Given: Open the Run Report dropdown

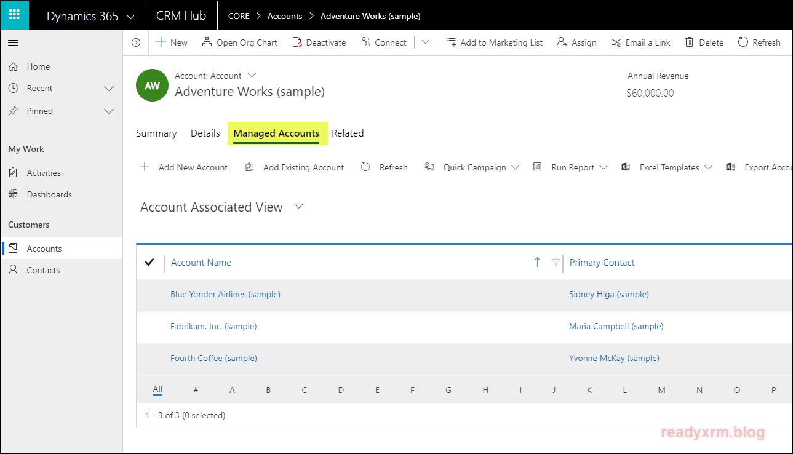Looking at the screenshot, I should 602,167.
